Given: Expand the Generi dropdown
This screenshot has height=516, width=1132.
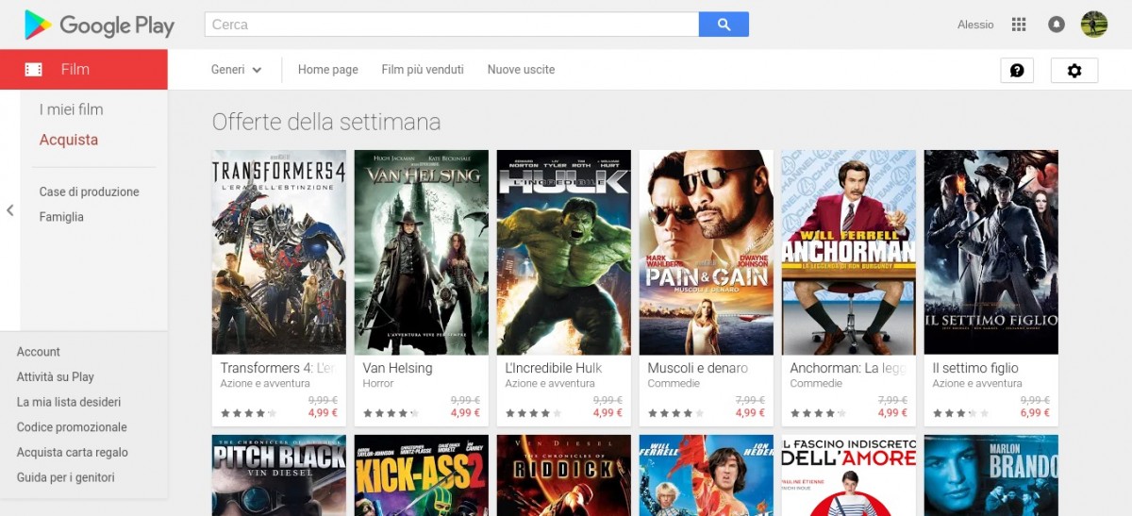Looking at the screenshot, I should point(236,70).
